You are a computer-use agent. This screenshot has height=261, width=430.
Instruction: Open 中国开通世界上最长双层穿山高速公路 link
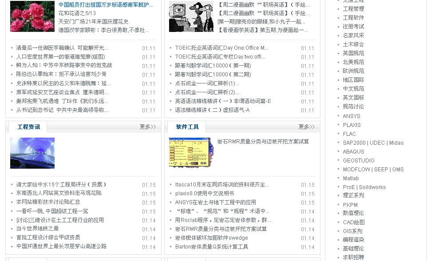tap(61, 246)
